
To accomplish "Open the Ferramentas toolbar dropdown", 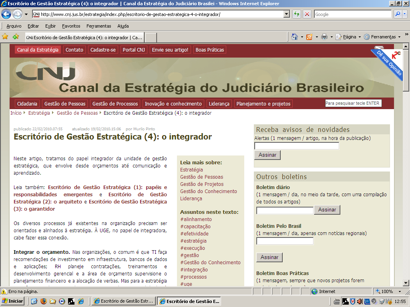I will [x=382, y=37].
